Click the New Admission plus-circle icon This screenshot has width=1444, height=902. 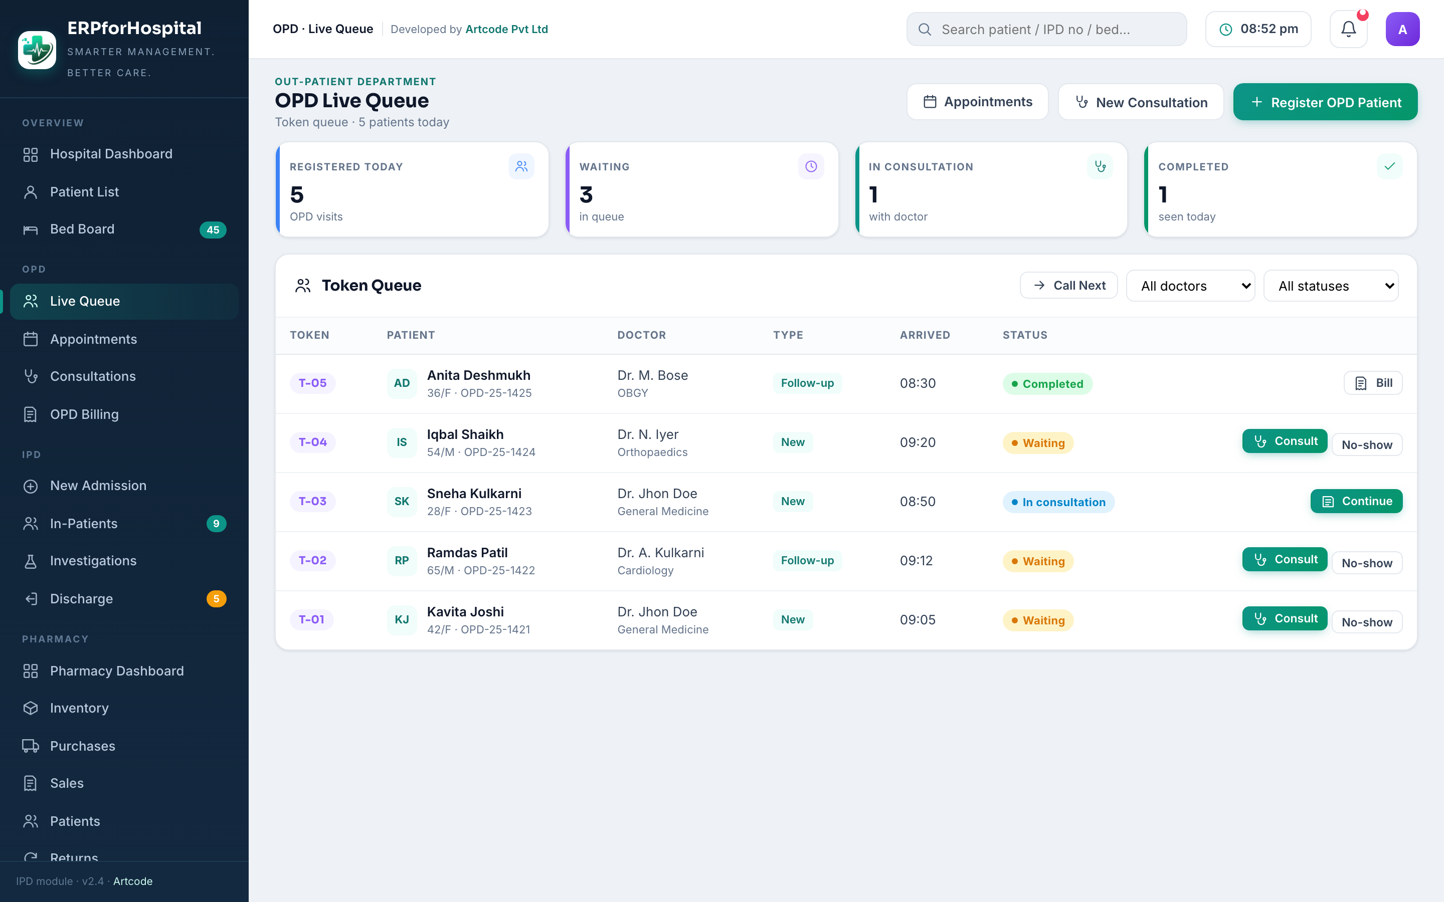(x=31, y=486)
